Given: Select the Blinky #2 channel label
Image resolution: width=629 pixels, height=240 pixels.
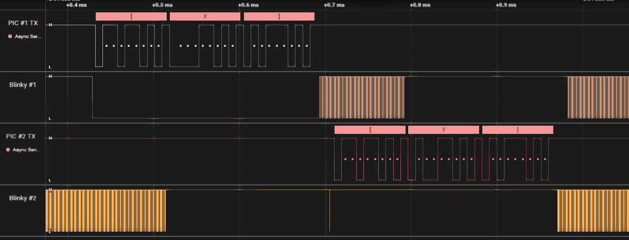Looking at the screenshot, I should coord(23,198).
